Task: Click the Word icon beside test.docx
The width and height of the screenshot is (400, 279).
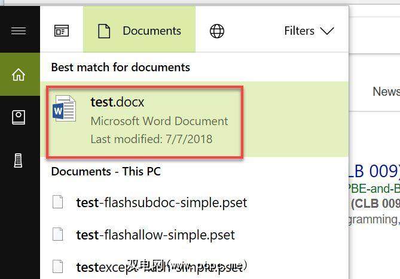Action: click(x=65, y=109)
